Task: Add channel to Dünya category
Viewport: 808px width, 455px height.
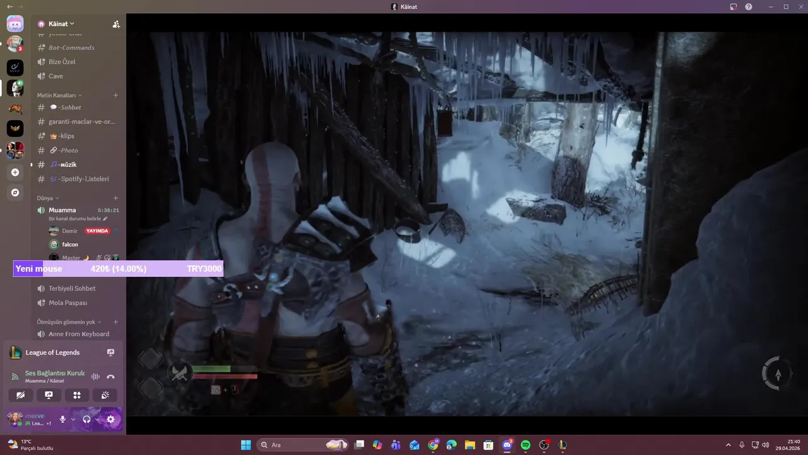Action: [x=116, y=198]
